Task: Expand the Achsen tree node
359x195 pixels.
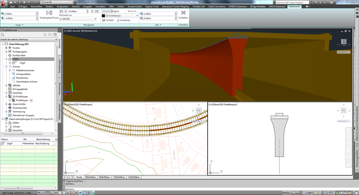Action: click(7, 66)
